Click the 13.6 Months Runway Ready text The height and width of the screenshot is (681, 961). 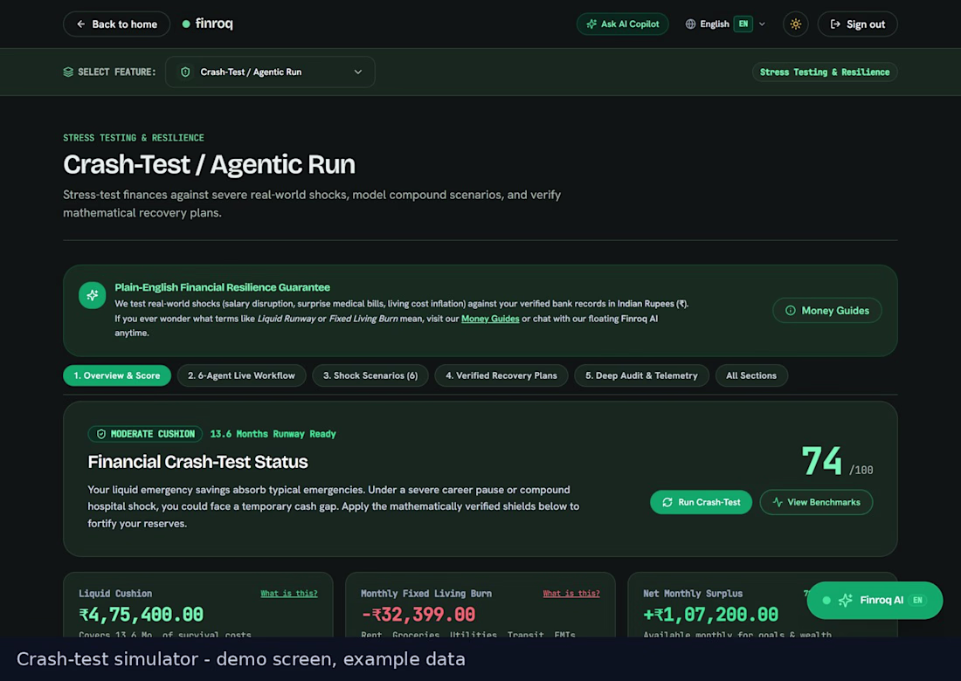click(273, 434)
